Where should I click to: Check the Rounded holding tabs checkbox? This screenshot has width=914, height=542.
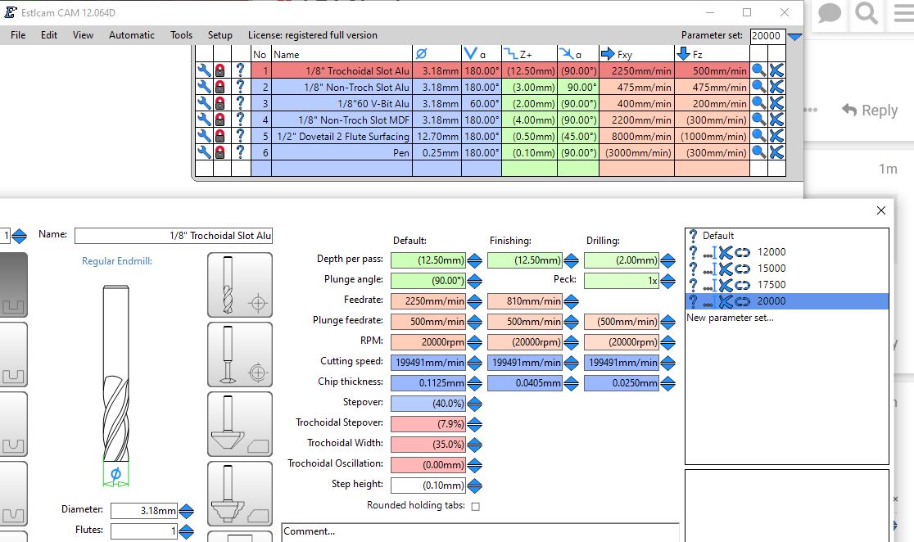pos(476,507)
